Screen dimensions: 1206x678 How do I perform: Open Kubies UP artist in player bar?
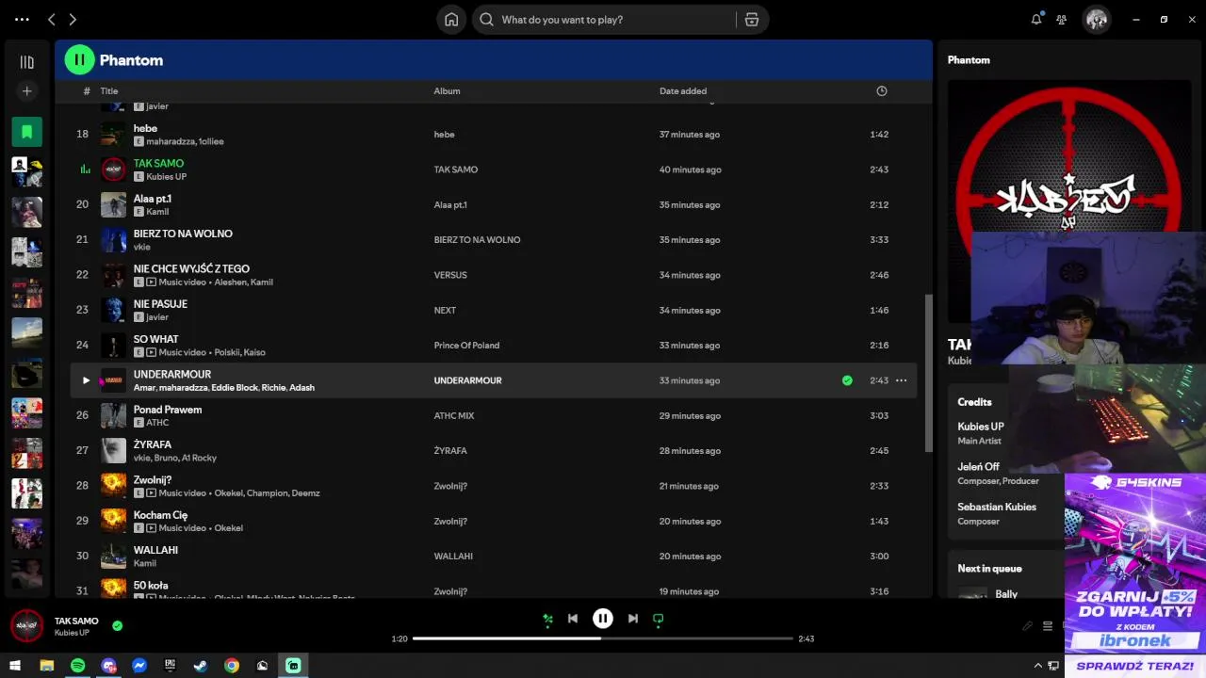72,633
